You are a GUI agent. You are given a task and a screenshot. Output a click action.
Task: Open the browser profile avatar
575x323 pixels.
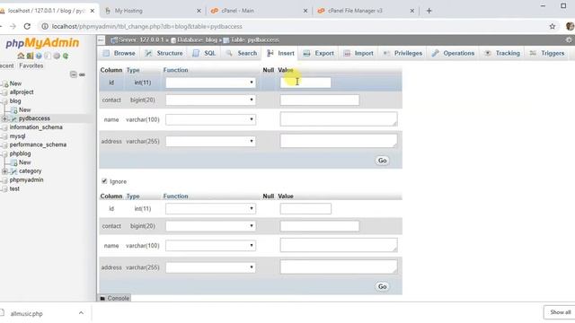click(x=570, y=26)
